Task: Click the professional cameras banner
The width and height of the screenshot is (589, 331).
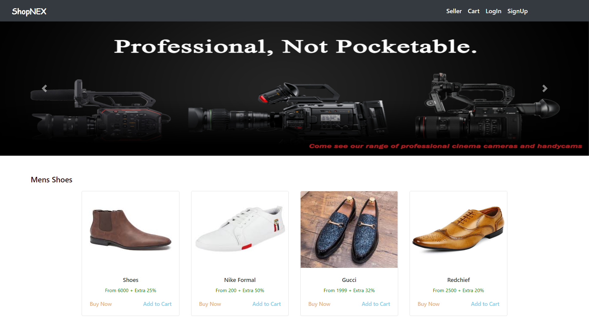Action: pyautogui.click(x=294, y=89)
